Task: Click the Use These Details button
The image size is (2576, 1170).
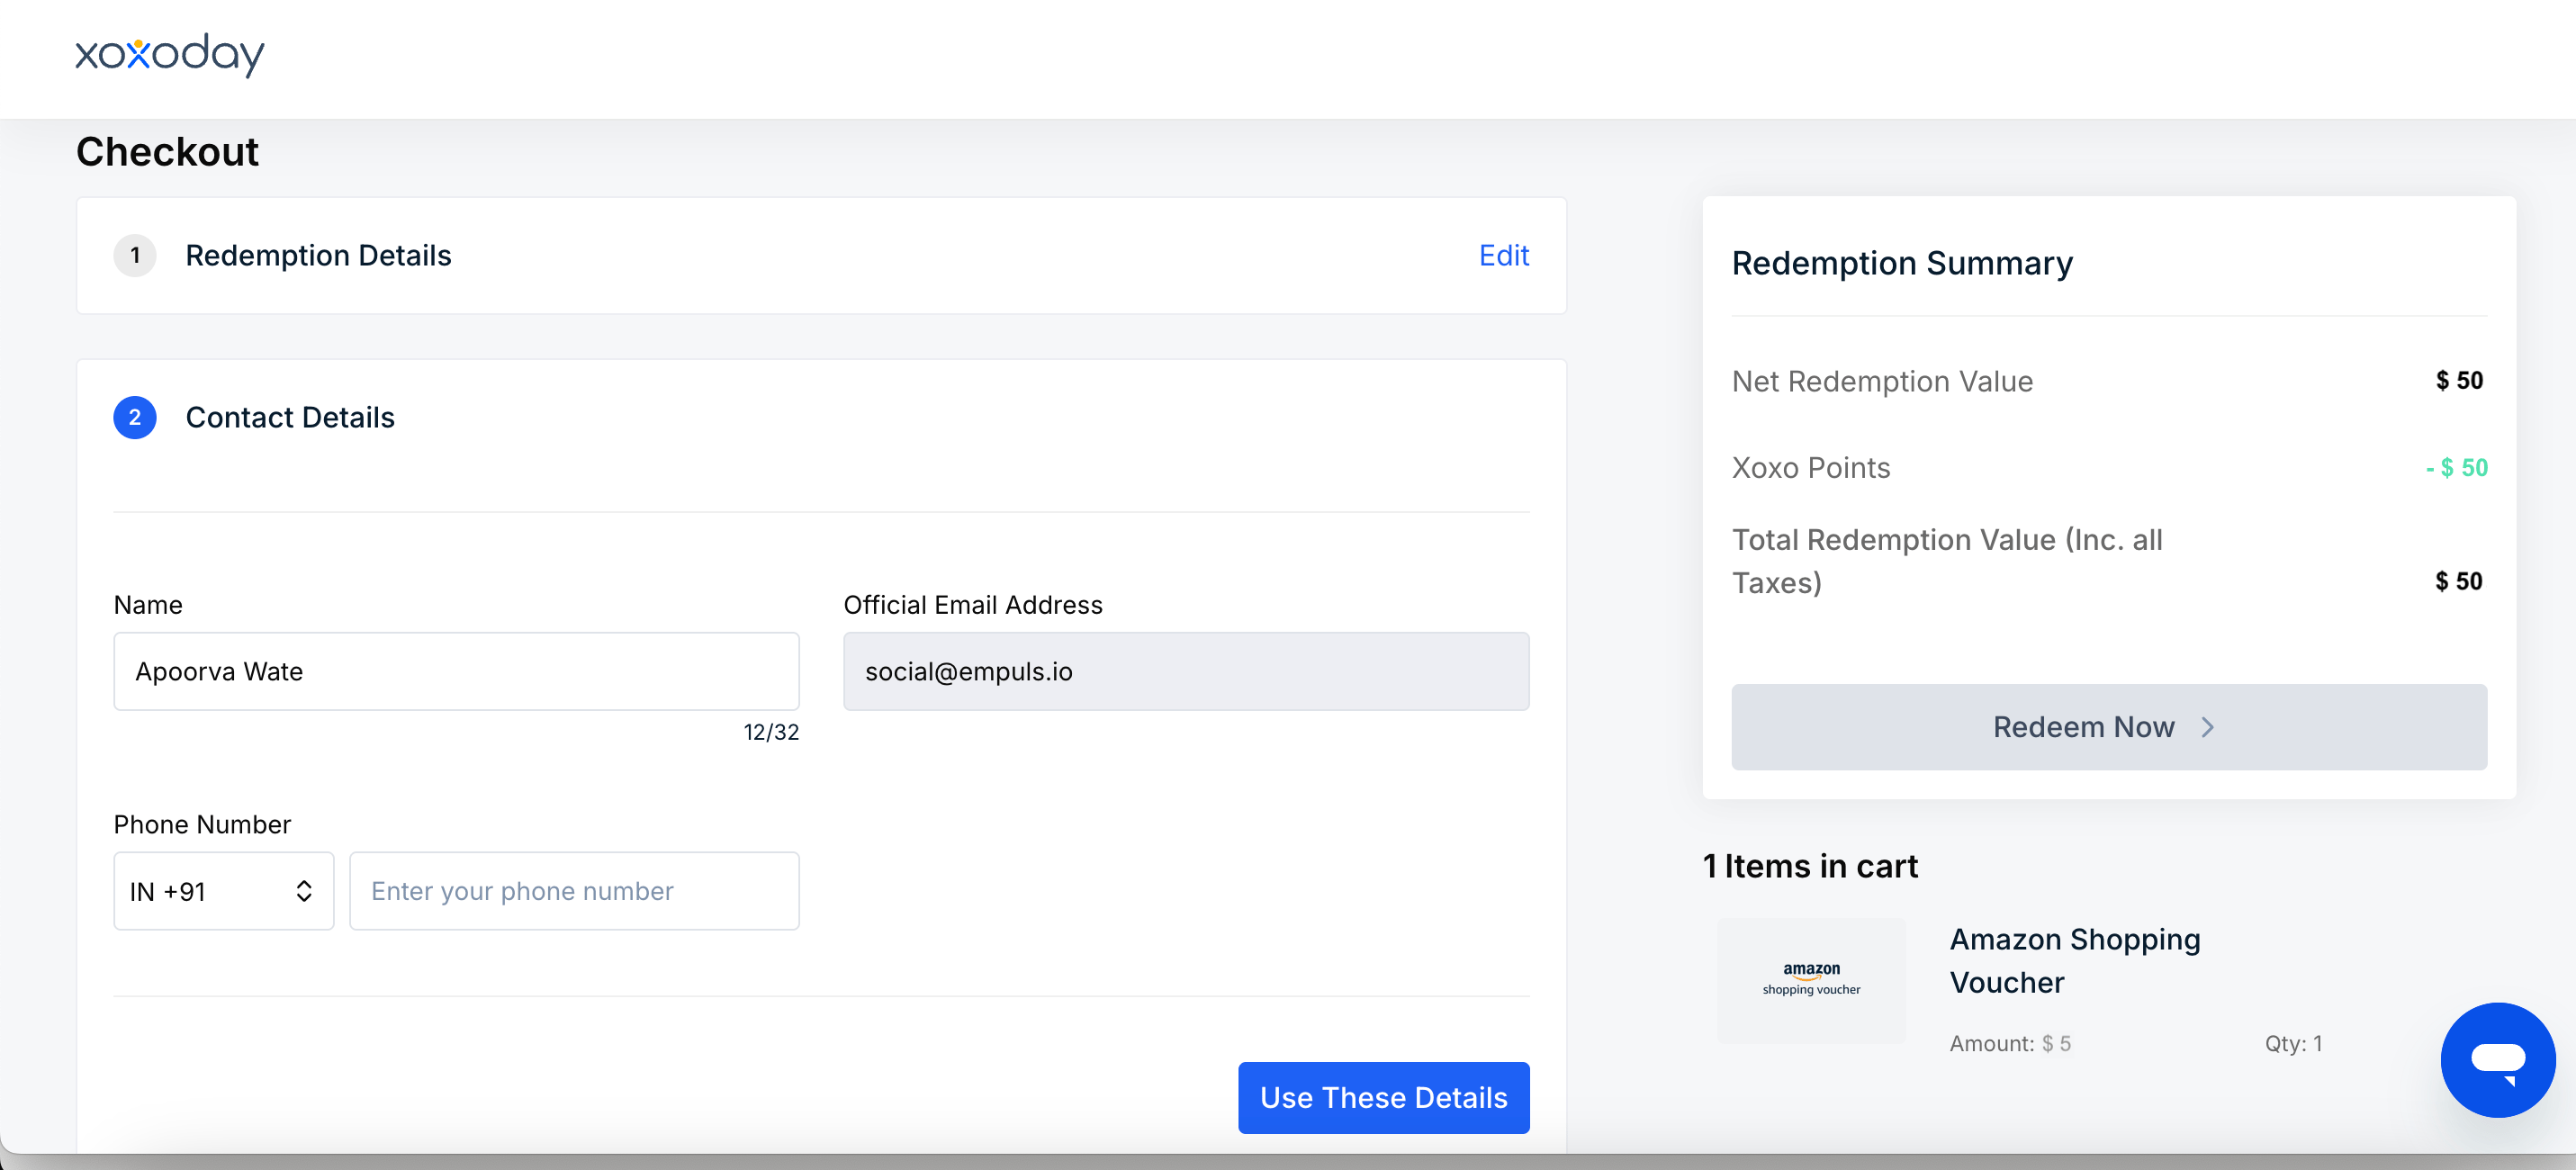Action: click(x=1384, y=1097)
